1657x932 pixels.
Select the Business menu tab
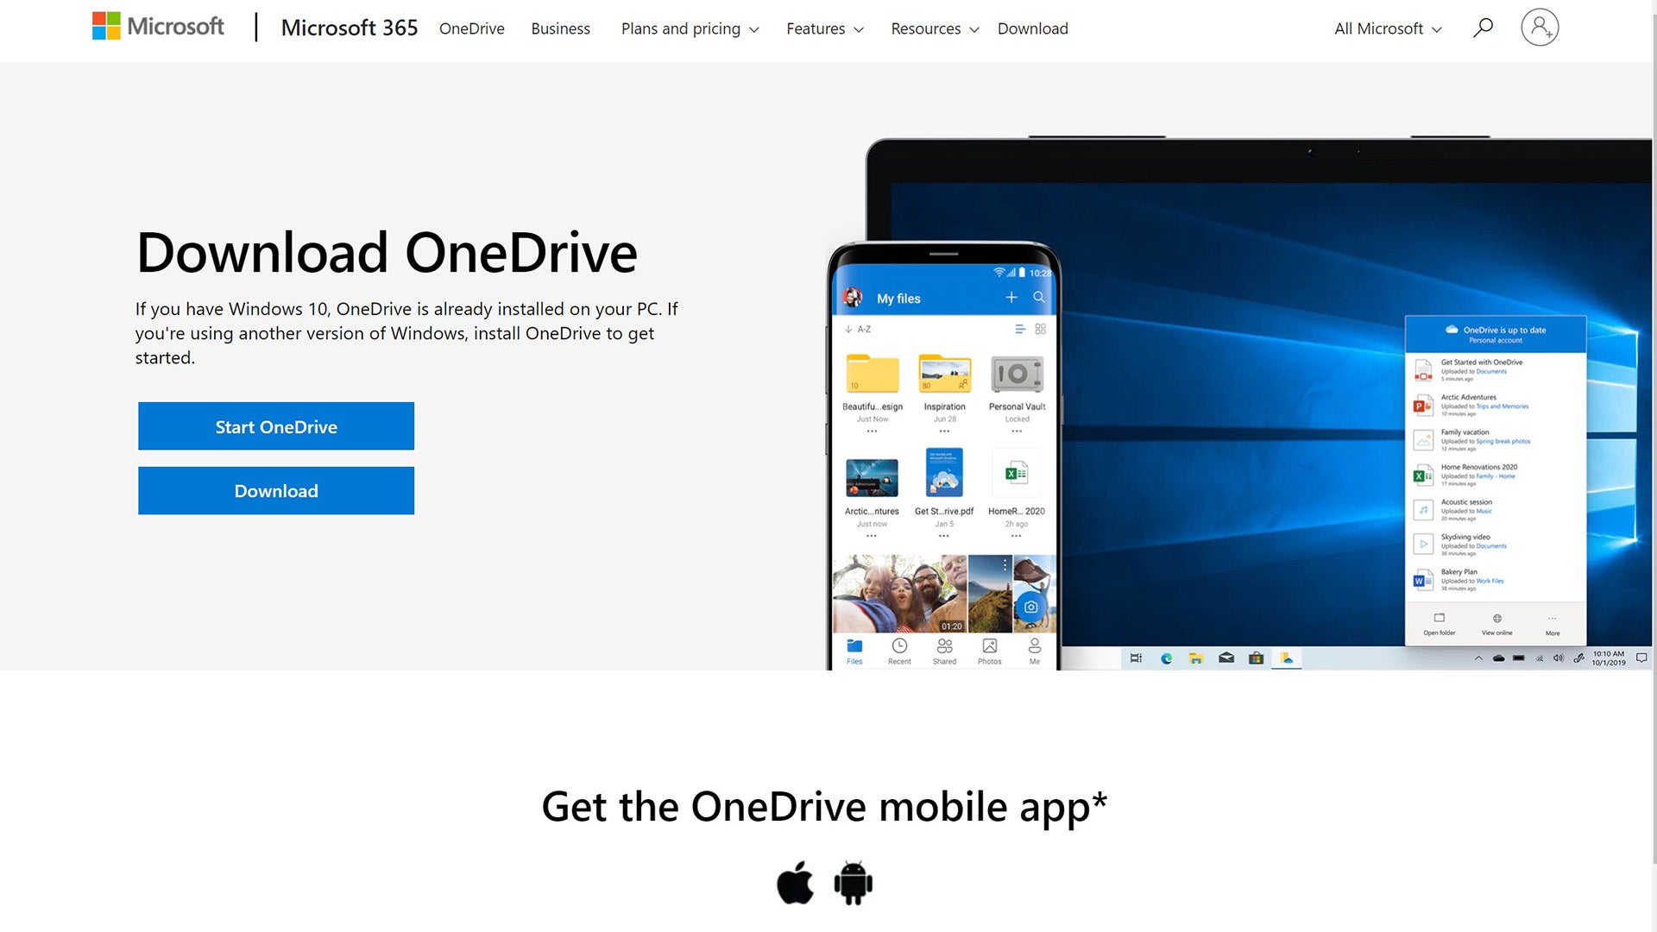pyautogui.click(x=561, y=28)
